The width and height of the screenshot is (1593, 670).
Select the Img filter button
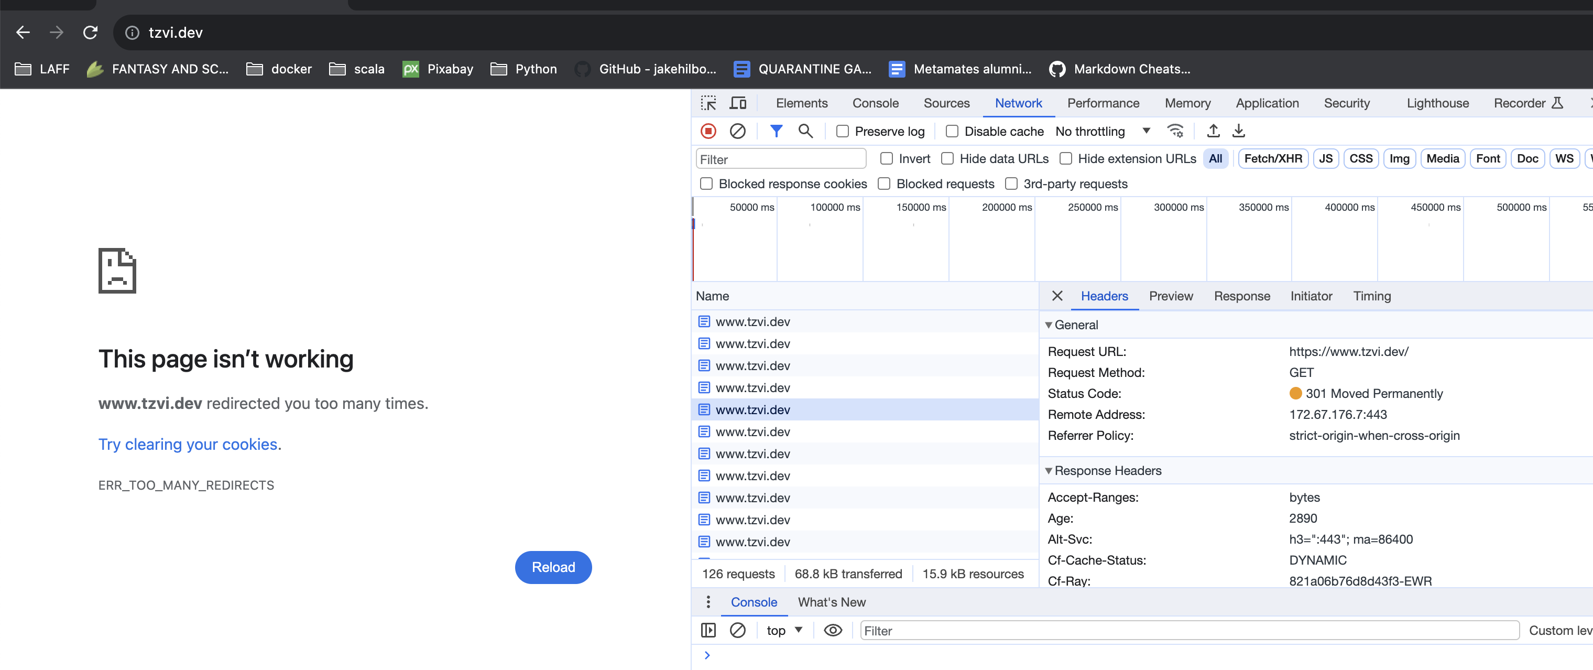point(1399,158)
